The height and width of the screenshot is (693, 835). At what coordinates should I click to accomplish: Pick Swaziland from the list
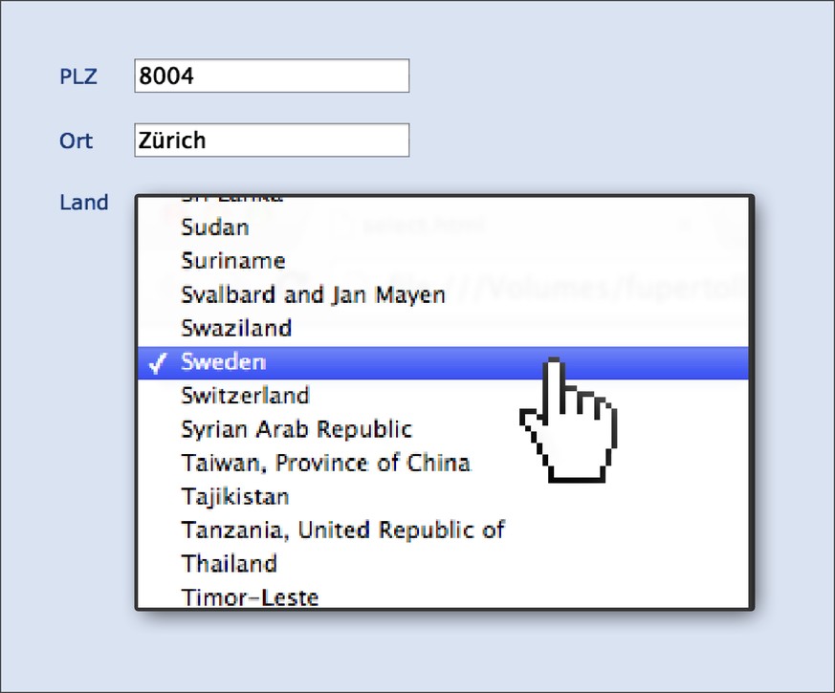[443, 329]
